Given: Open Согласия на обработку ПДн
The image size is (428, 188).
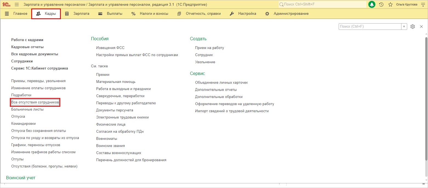Looking at the screenshot, I should point(120,132).
